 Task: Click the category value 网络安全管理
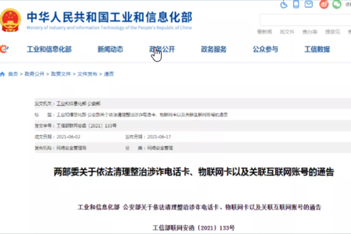point(160,148)
